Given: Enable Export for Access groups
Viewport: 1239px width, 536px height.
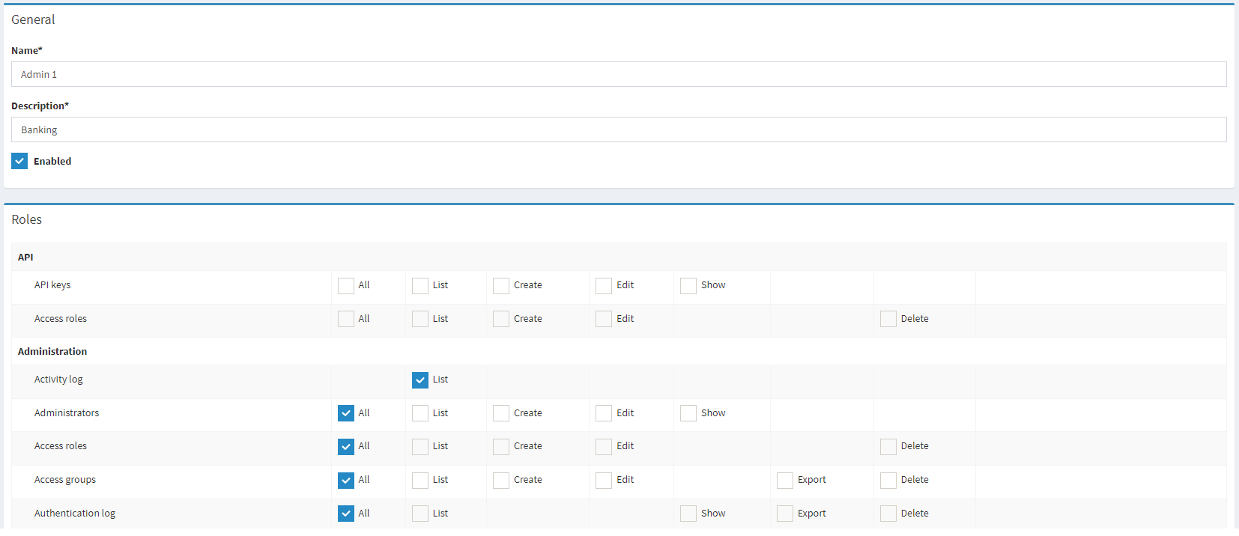Looking at the screenshot, I should [785, 481].
